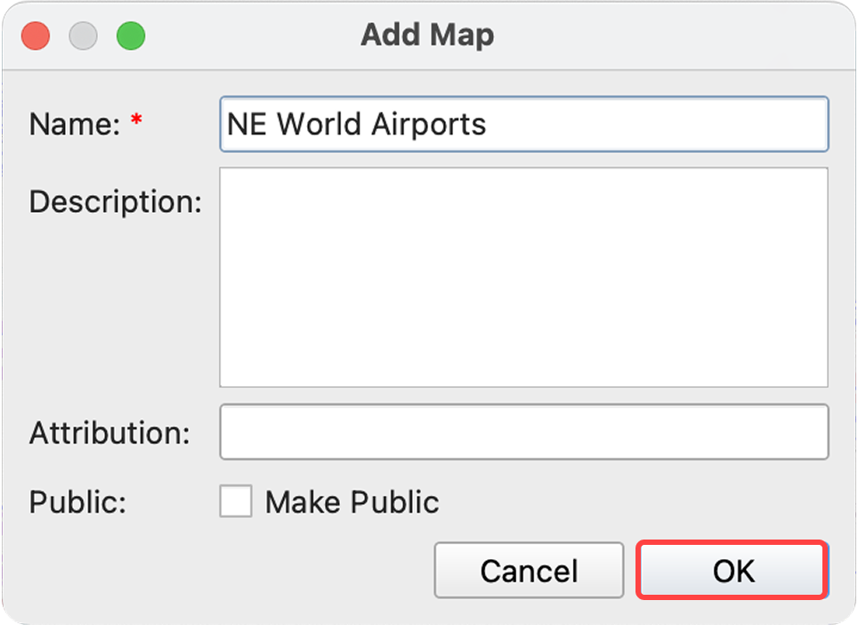This screenshot has height=625, width=858.
Task: Click the "Description:" field label
Action: point(115,201)
